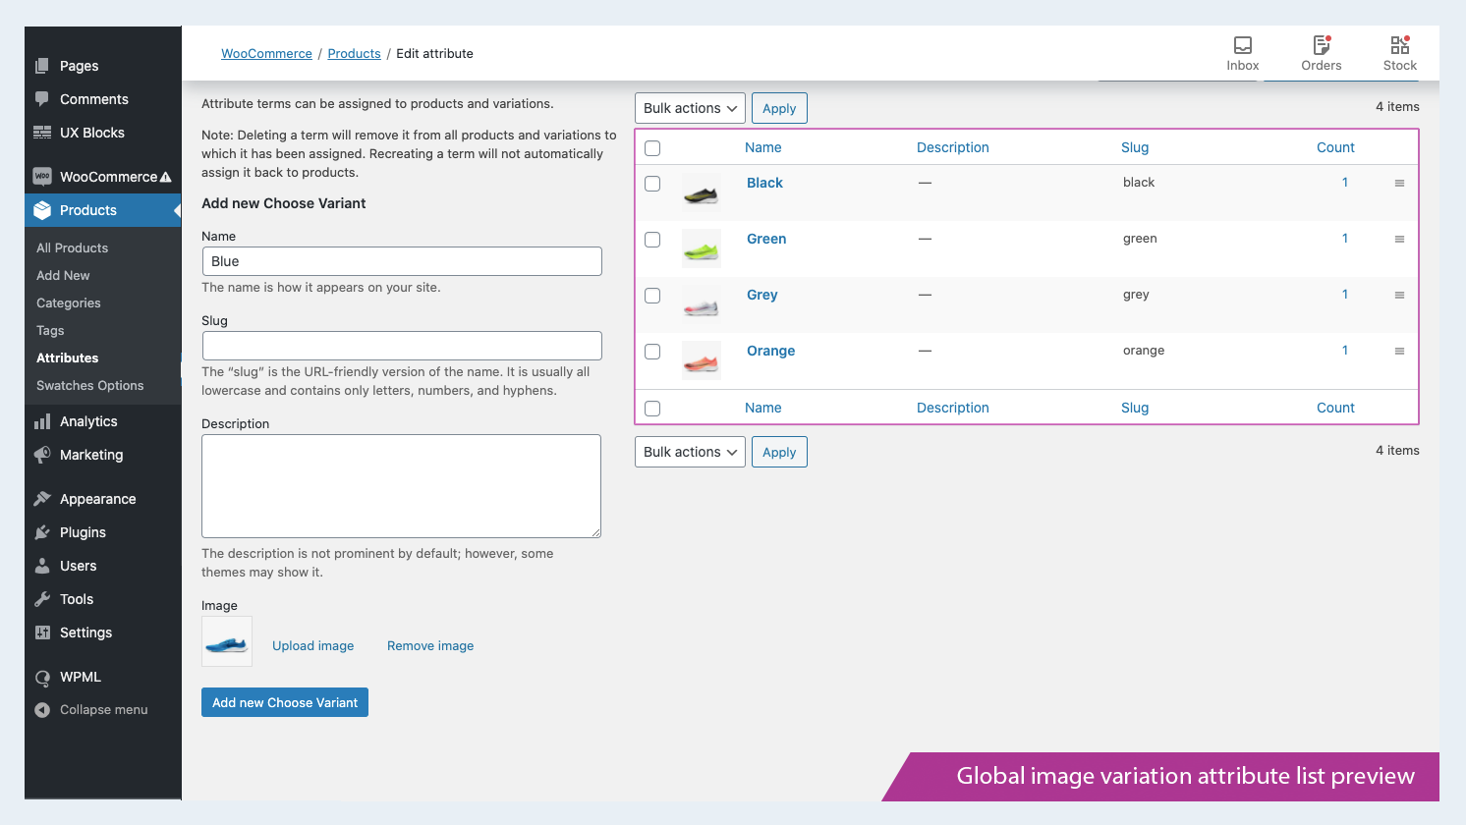Open All Products in the sidebar

[73, 248]
